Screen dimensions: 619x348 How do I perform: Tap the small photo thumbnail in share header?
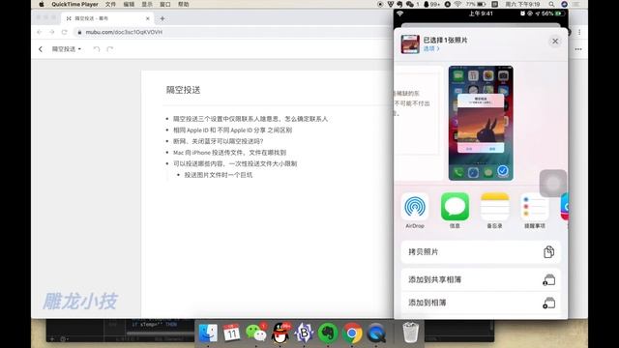410,43
